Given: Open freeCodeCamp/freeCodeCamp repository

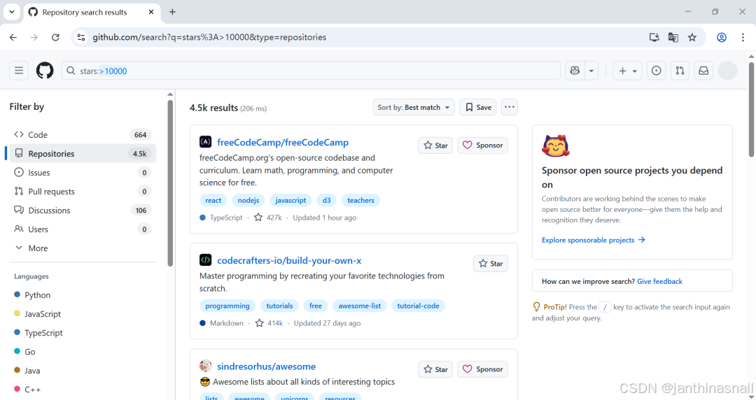Looking at the screenshot, I should tap(283, 142).
